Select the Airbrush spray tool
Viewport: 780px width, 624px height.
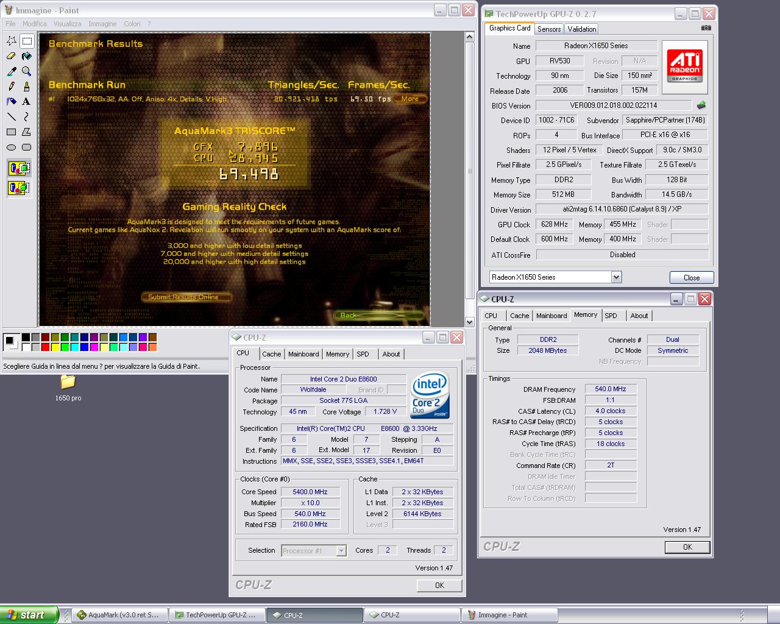click(x=12, y=101)
